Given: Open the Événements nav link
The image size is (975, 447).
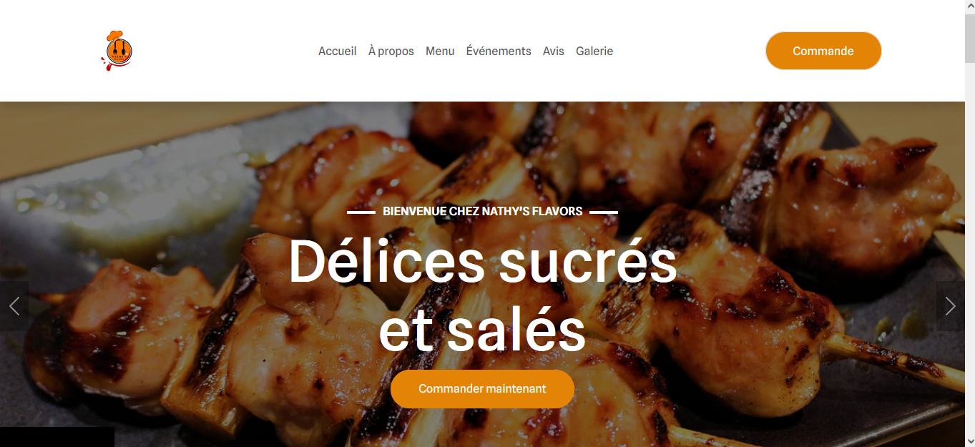Looking at the screenshot, I should coord(499,51).
